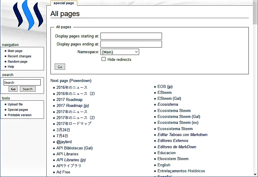Click the sidebar Go button under search
Viewport: 258px width, 177px height.
[x=13, y=89]
